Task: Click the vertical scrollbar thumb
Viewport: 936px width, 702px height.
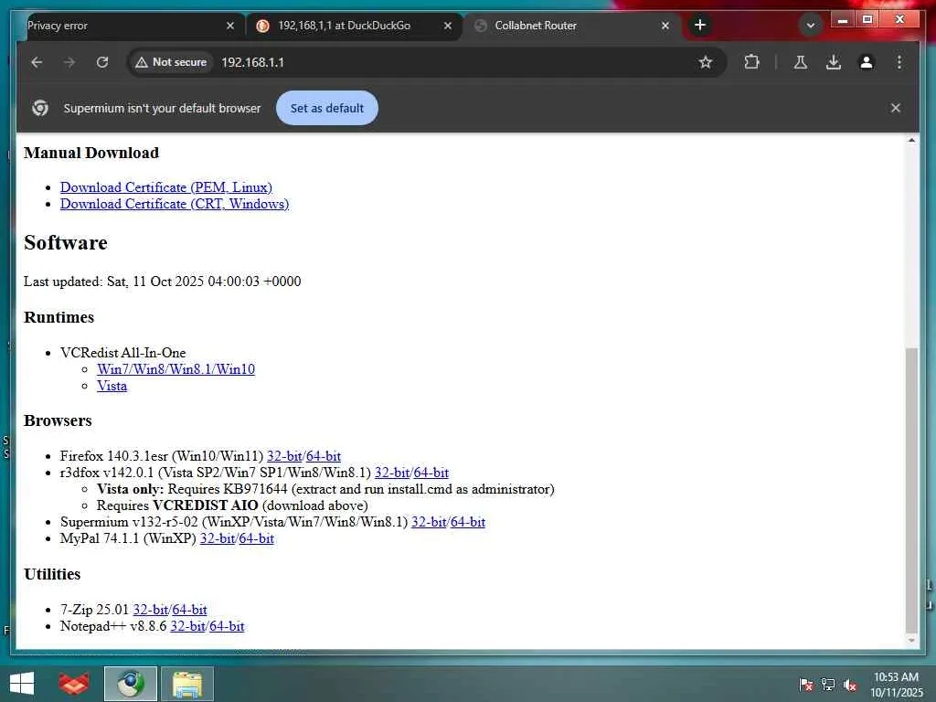Action: [x=911, y=490]
